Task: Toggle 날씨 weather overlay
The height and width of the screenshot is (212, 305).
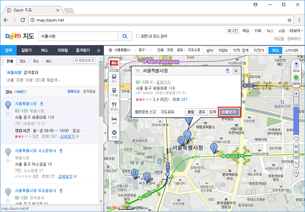Action: [x=209, y=51]
